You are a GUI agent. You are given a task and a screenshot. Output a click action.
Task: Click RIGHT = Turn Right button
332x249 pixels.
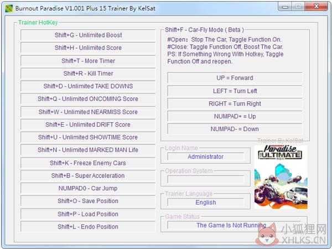click(235, 104)
